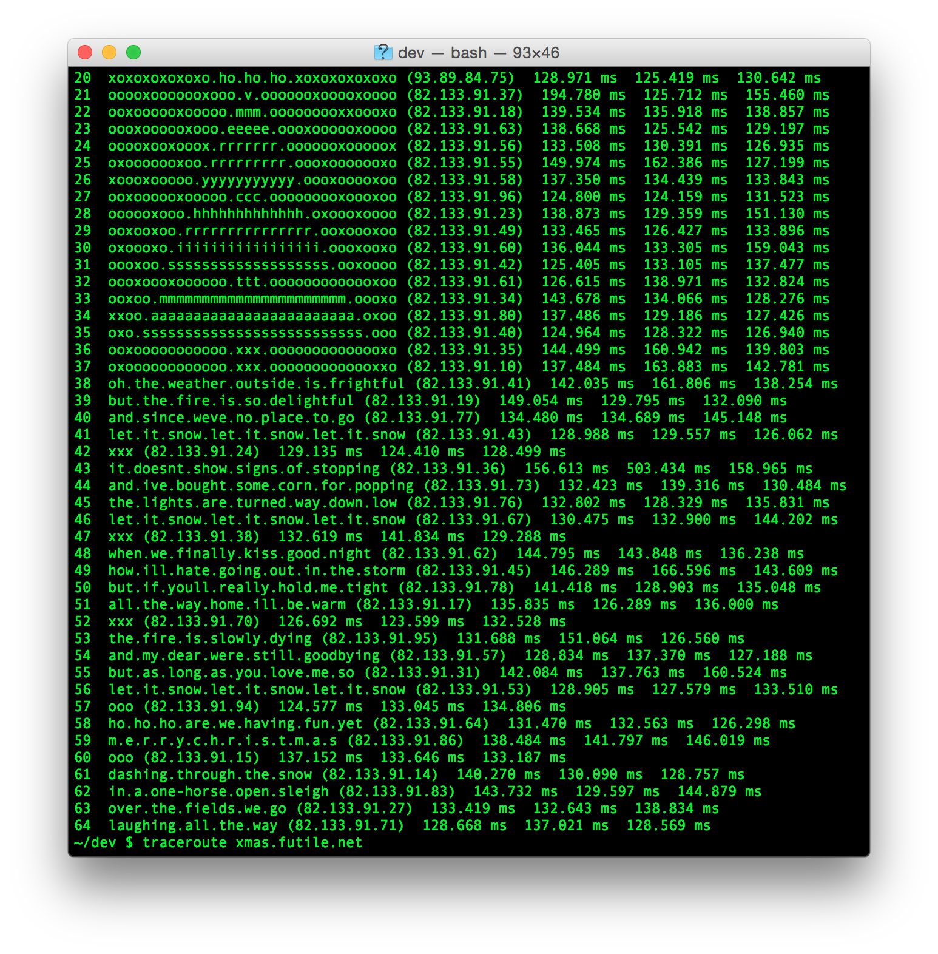Click hostname 'ho.ho.ho.are.we.having.fun.yet'
Screen dimensions: 938x954
[x=235, y=723]
